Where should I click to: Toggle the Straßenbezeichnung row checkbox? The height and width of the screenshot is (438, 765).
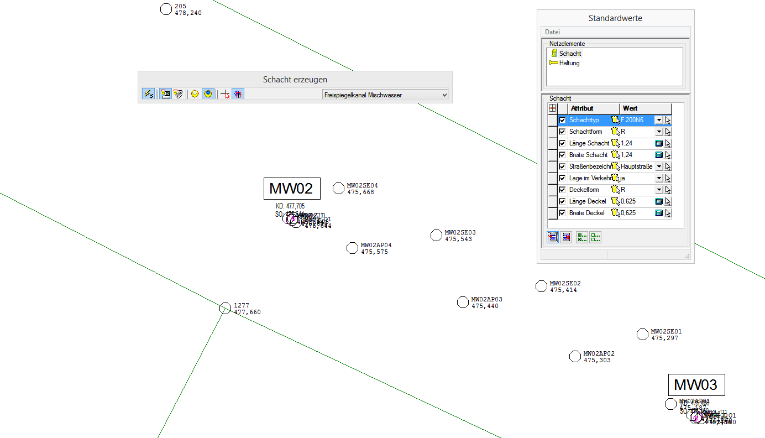point(563,166)
